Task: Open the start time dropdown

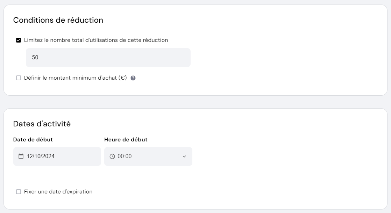Action: (148, 156)
